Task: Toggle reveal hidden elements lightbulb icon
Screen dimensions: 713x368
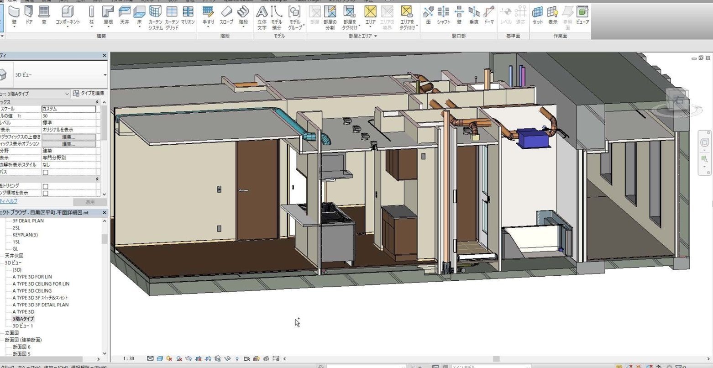Action: tap(236, 359)
